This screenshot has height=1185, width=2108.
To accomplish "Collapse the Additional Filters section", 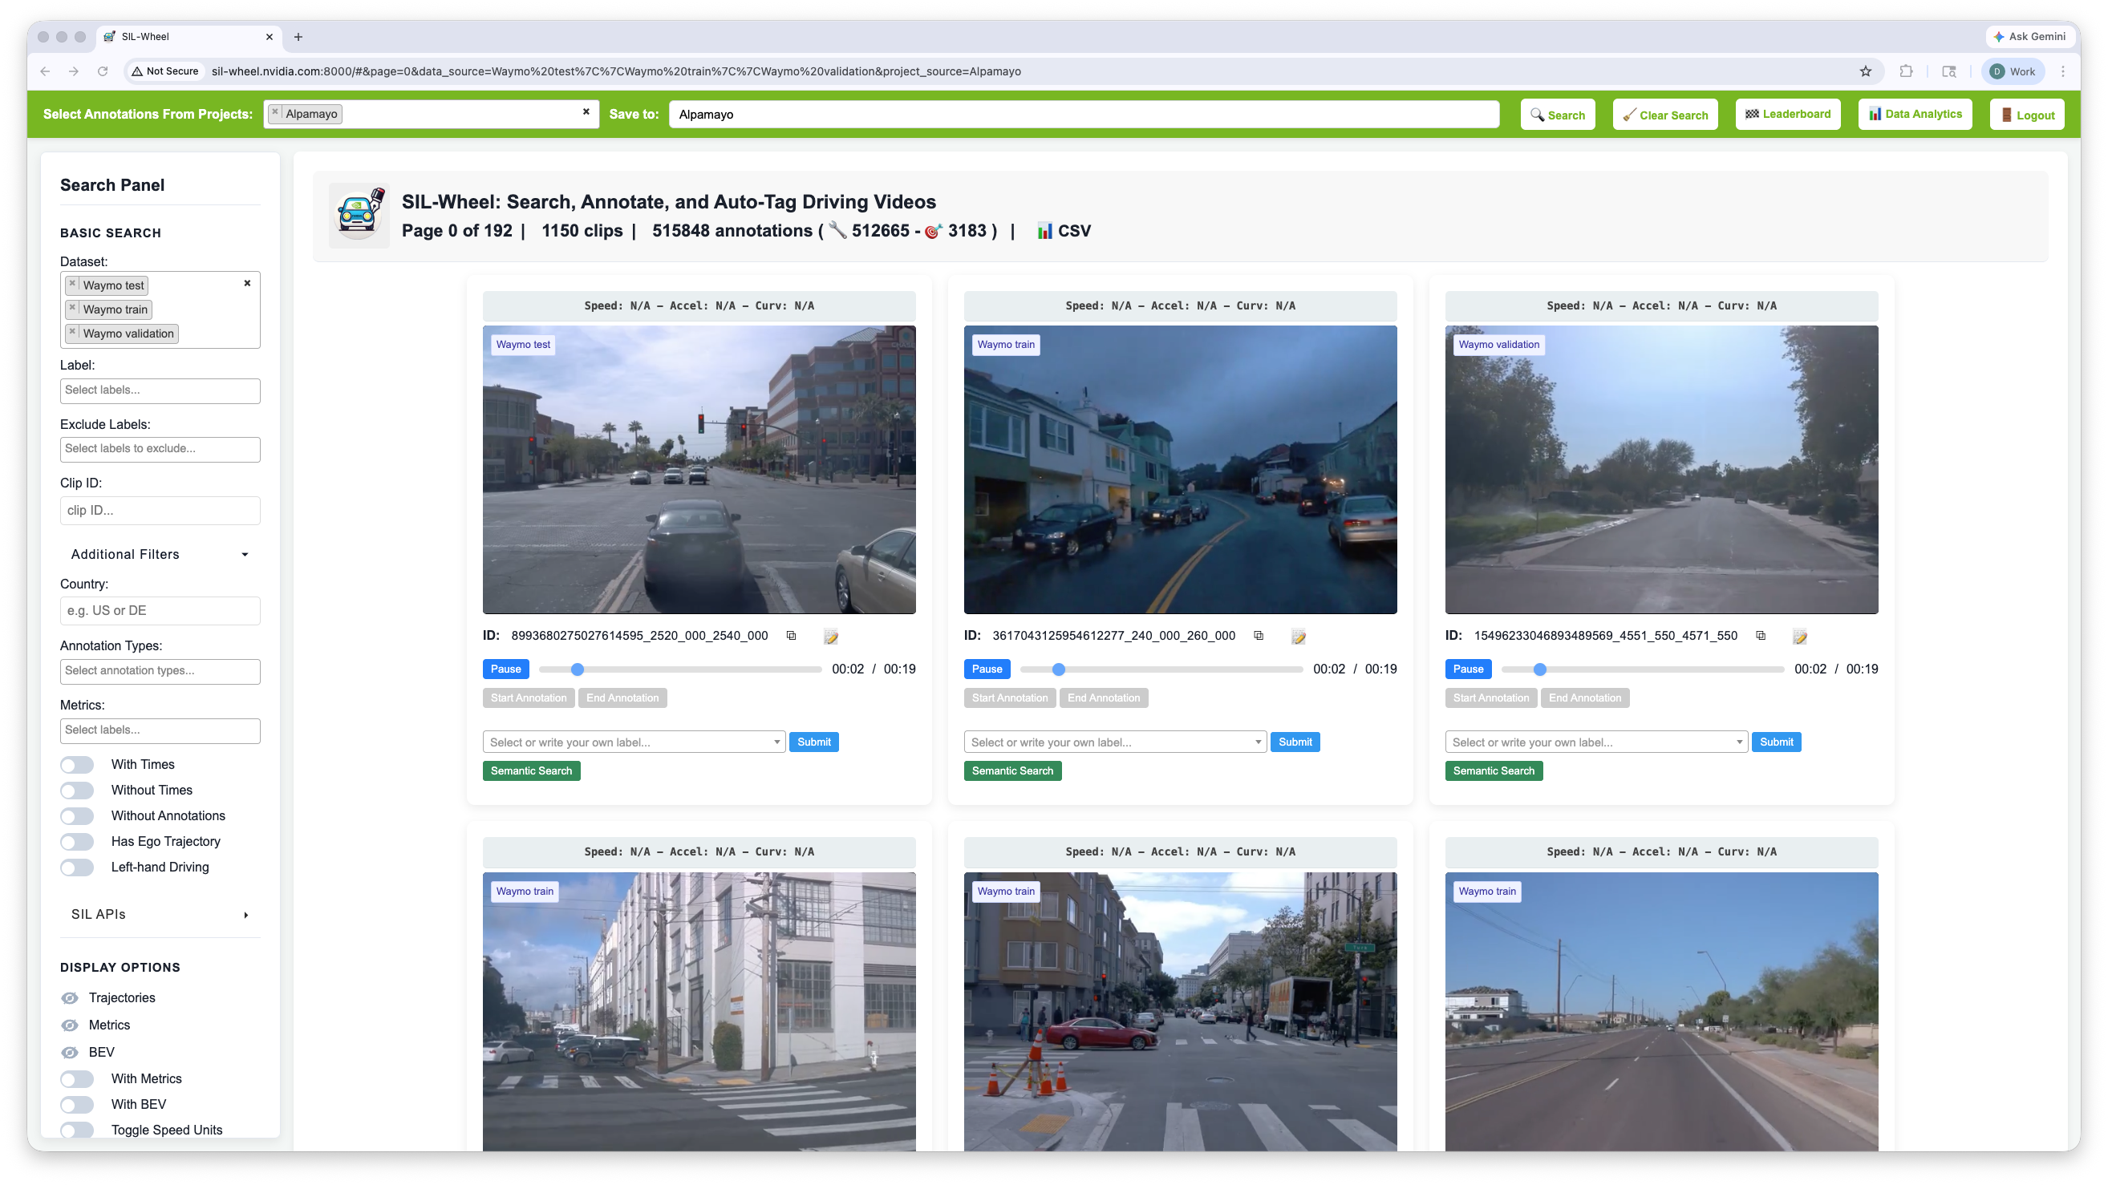I will (x=160, y=554).
